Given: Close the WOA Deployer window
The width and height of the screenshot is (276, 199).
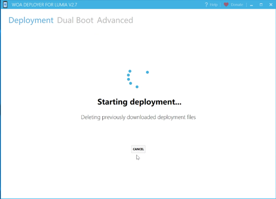Looking at the screenshot, I should pos(270,5).
